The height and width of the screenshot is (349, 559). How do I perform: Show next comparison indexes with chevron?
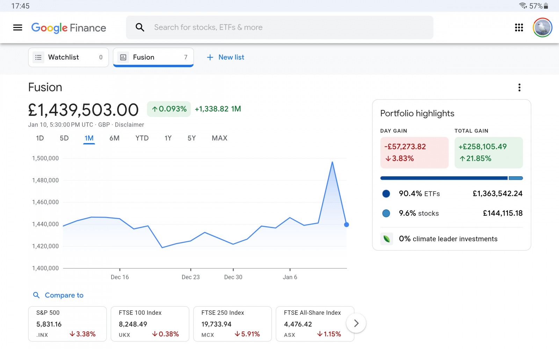click(x=356, y=324)
